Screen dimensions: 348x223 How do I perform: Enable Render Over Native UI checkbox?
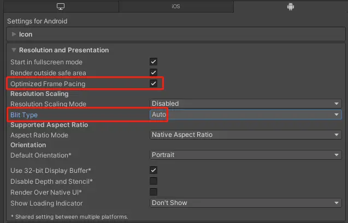pos(154,192)
